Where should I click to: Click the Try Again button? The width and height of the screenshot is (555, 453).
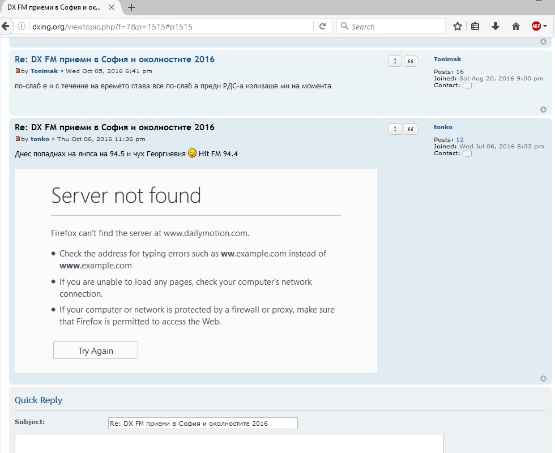tap(96, 351)
